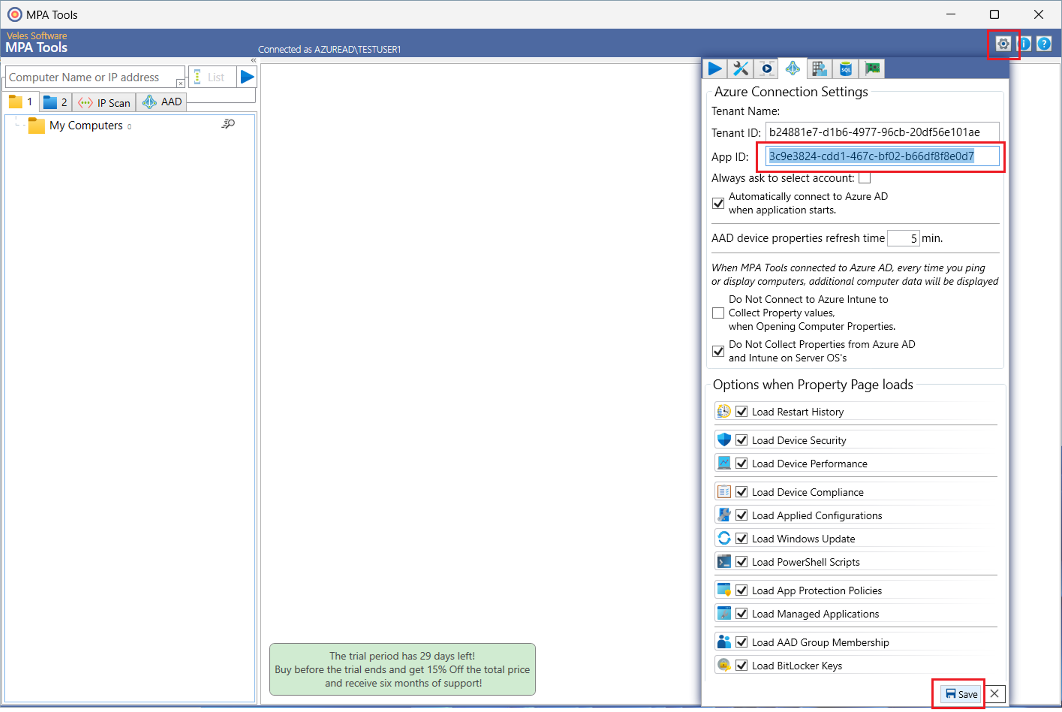The width and height of the screenshot is (1062, 712).
Task: Uncheck Load Device Performance
Action: click(x=741, y=463)
